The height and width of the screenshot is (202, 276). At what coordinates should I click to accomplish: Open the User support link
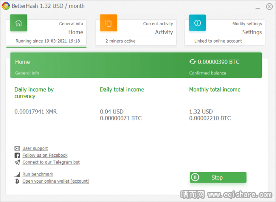click(35, 148)
